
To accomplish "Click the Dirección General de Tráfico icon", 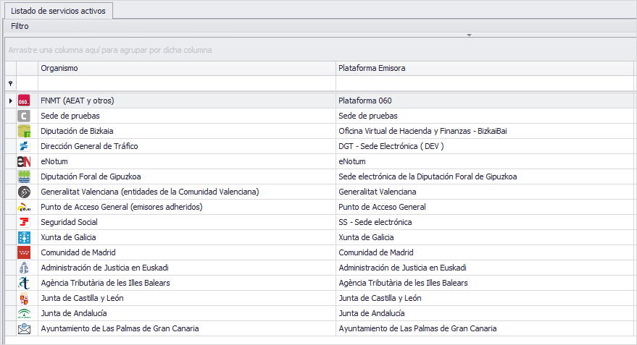I will click(24, 146).
